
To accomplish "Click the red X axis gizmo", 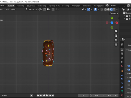I will 117,23.
